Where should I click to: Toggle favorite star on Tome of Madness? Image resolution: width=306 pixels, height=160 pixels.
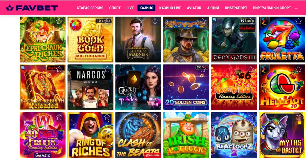(155, 21)
